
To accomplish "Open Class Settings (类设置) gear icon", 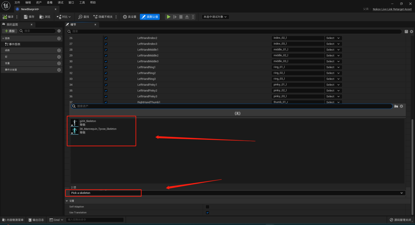I will click(125, 17).
